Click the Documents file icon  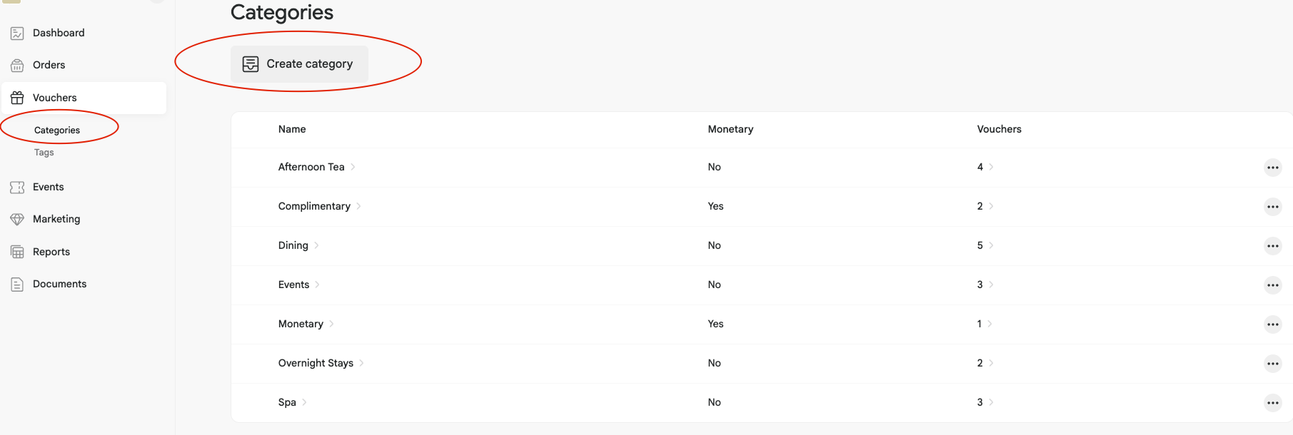pos(17,285)
